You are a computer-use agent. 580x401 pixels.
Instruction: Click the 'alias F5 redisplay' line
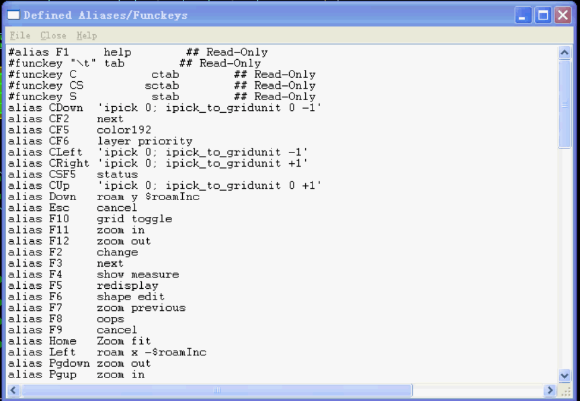[83, 285]
